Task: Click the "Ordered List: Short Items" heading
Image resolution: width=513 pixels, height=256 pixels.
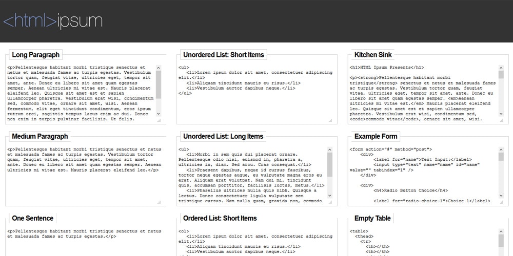Action: click(223, 218)
